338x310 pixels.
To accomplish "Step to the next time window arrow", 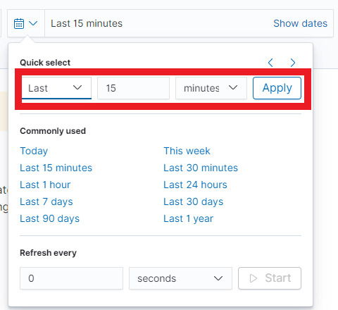I will [293, 63].
